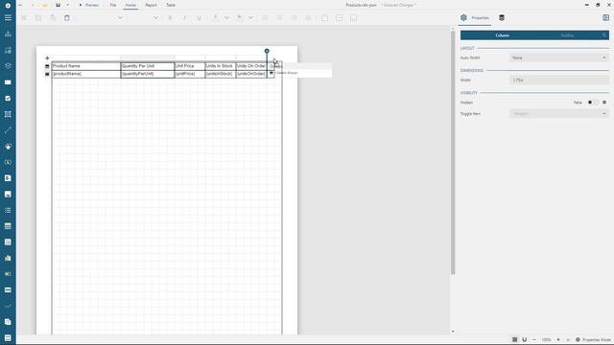
Task: Open the File menu
Action: coord(113,5)
